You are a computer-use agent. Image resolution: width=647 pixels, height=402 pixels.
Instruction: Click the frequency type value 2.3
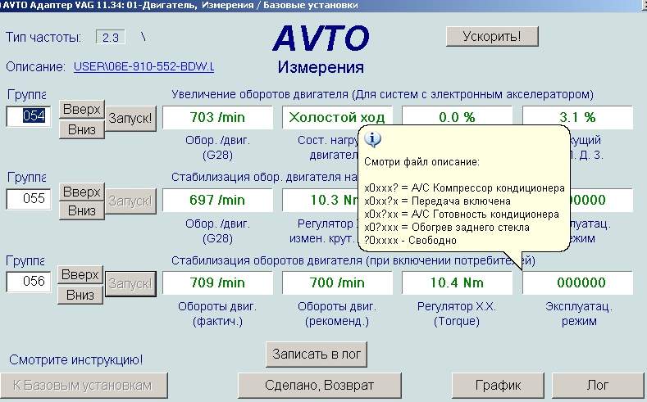tap(111, 38)
